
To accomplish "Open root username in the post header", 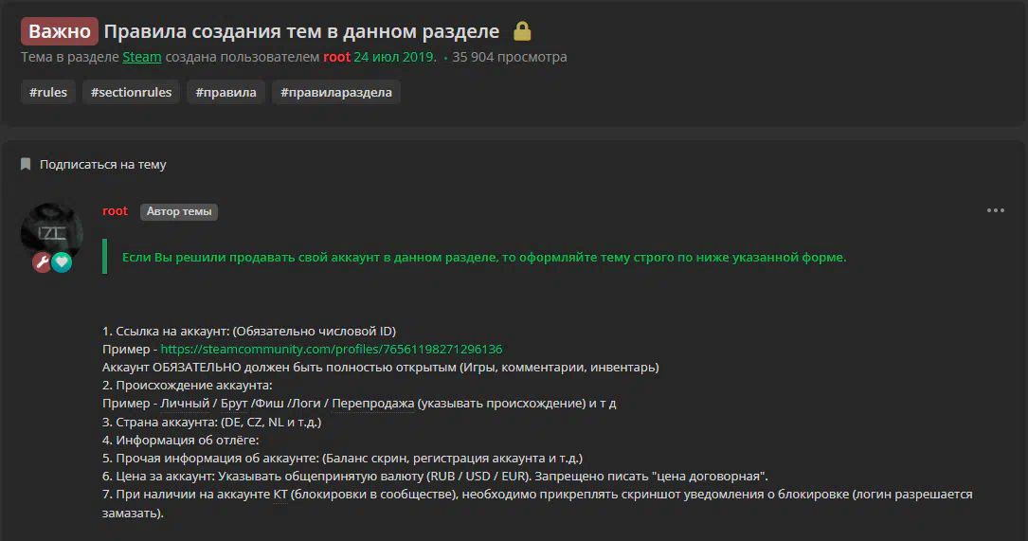I will (116, 211).
